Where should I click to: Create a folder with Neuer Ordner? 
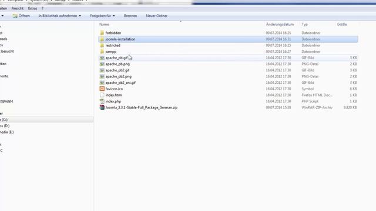157,16
